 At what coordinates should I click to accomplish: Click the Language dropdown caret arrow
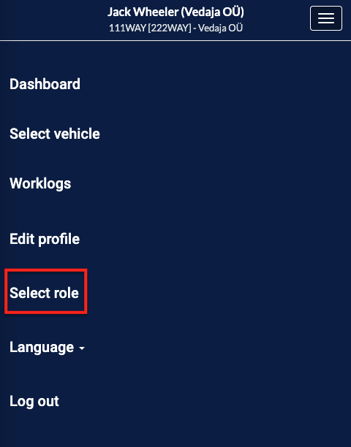82,348
